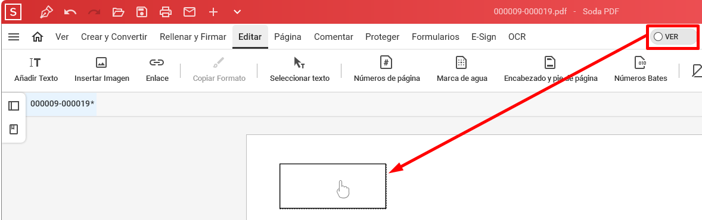This screenshot has height=220, width=702.
Task: Click Añadir Texto tool
Action: click(36, 70)
